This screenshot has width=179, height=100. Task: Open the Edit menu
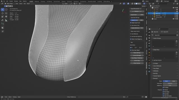7,1
